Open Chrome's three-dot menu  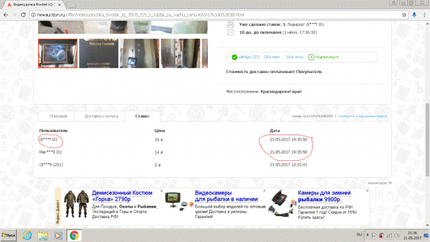pyautogui.click(x=424, y=15)
